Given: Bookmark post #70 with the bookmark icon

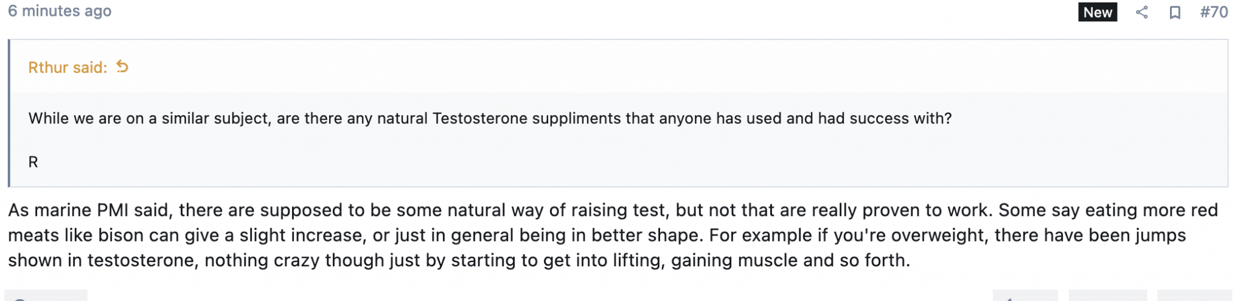Looking at the screenshot, I should click(1175, 12).
